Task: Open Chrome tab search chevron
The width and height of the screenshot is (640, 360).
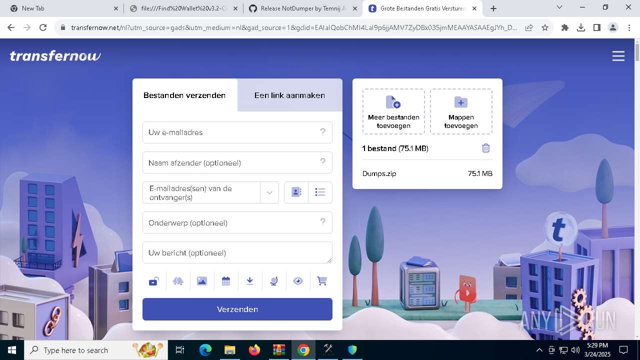Action: [x=559, y=7]
